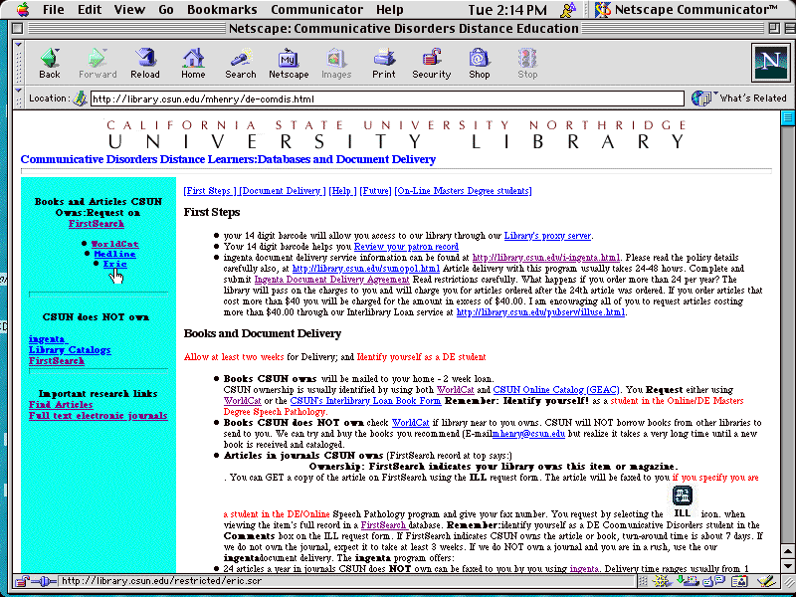Email mhenry@csun.edu link

point(528,434)
